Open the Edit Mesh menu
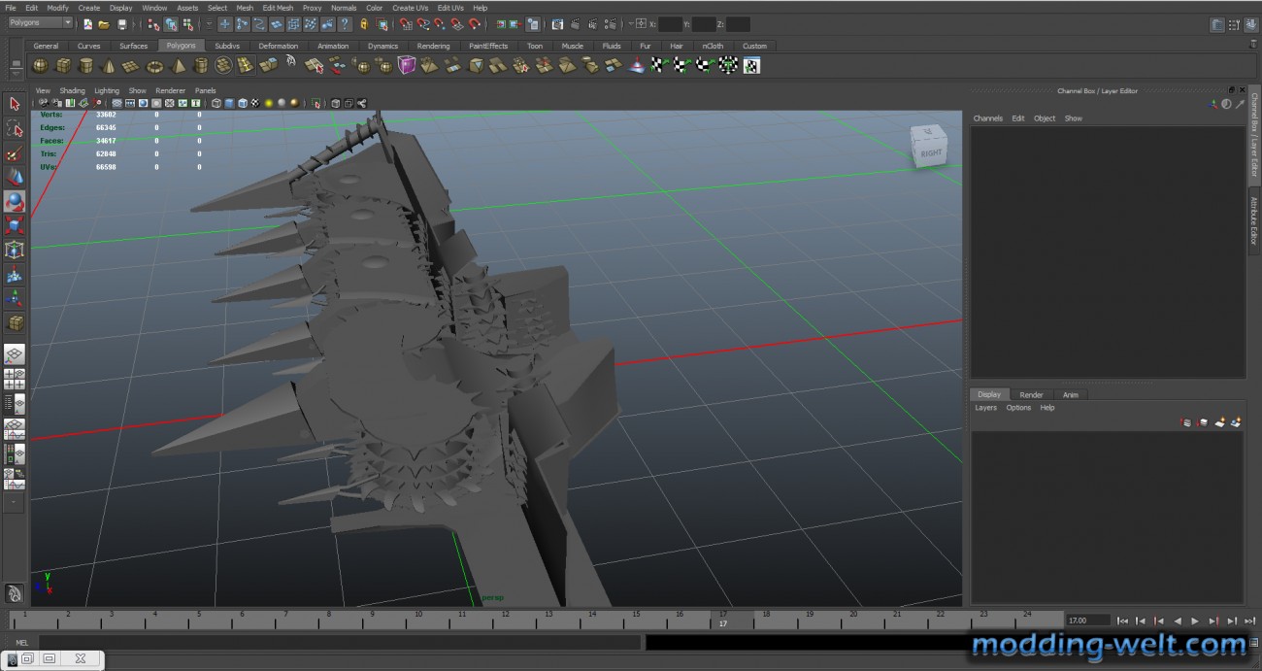The image size is (1262, 671). [x=278, y=8]
